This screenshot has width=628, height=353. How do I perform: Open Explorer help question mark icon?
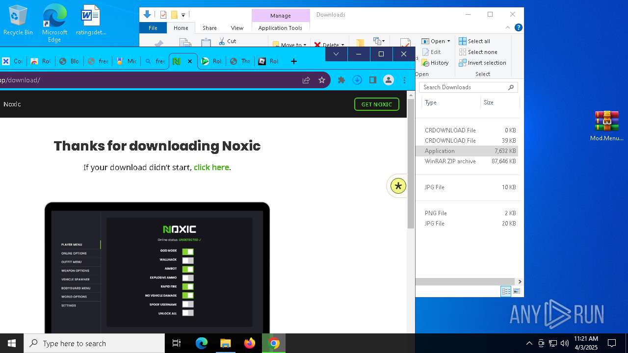[518, 28]
